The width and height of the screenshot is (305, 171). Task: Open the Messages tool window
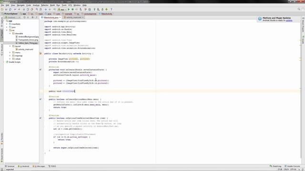(39, 166)
